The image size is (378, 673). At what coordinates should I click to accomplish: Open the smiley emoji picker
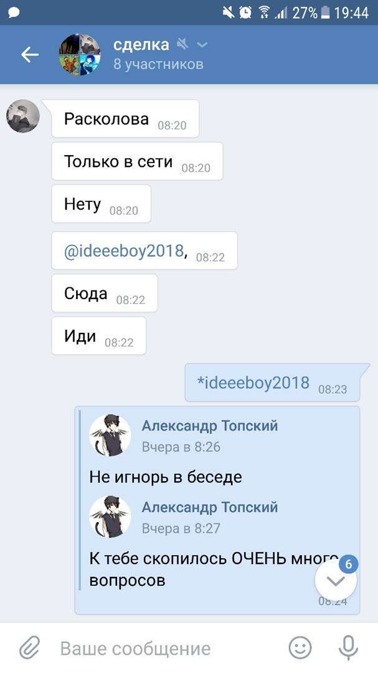pos(300,647)
